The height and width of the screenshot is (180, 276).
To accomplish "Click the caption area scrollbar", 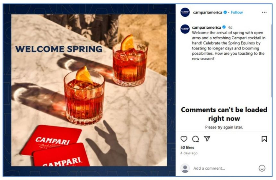I will (271, 61).
